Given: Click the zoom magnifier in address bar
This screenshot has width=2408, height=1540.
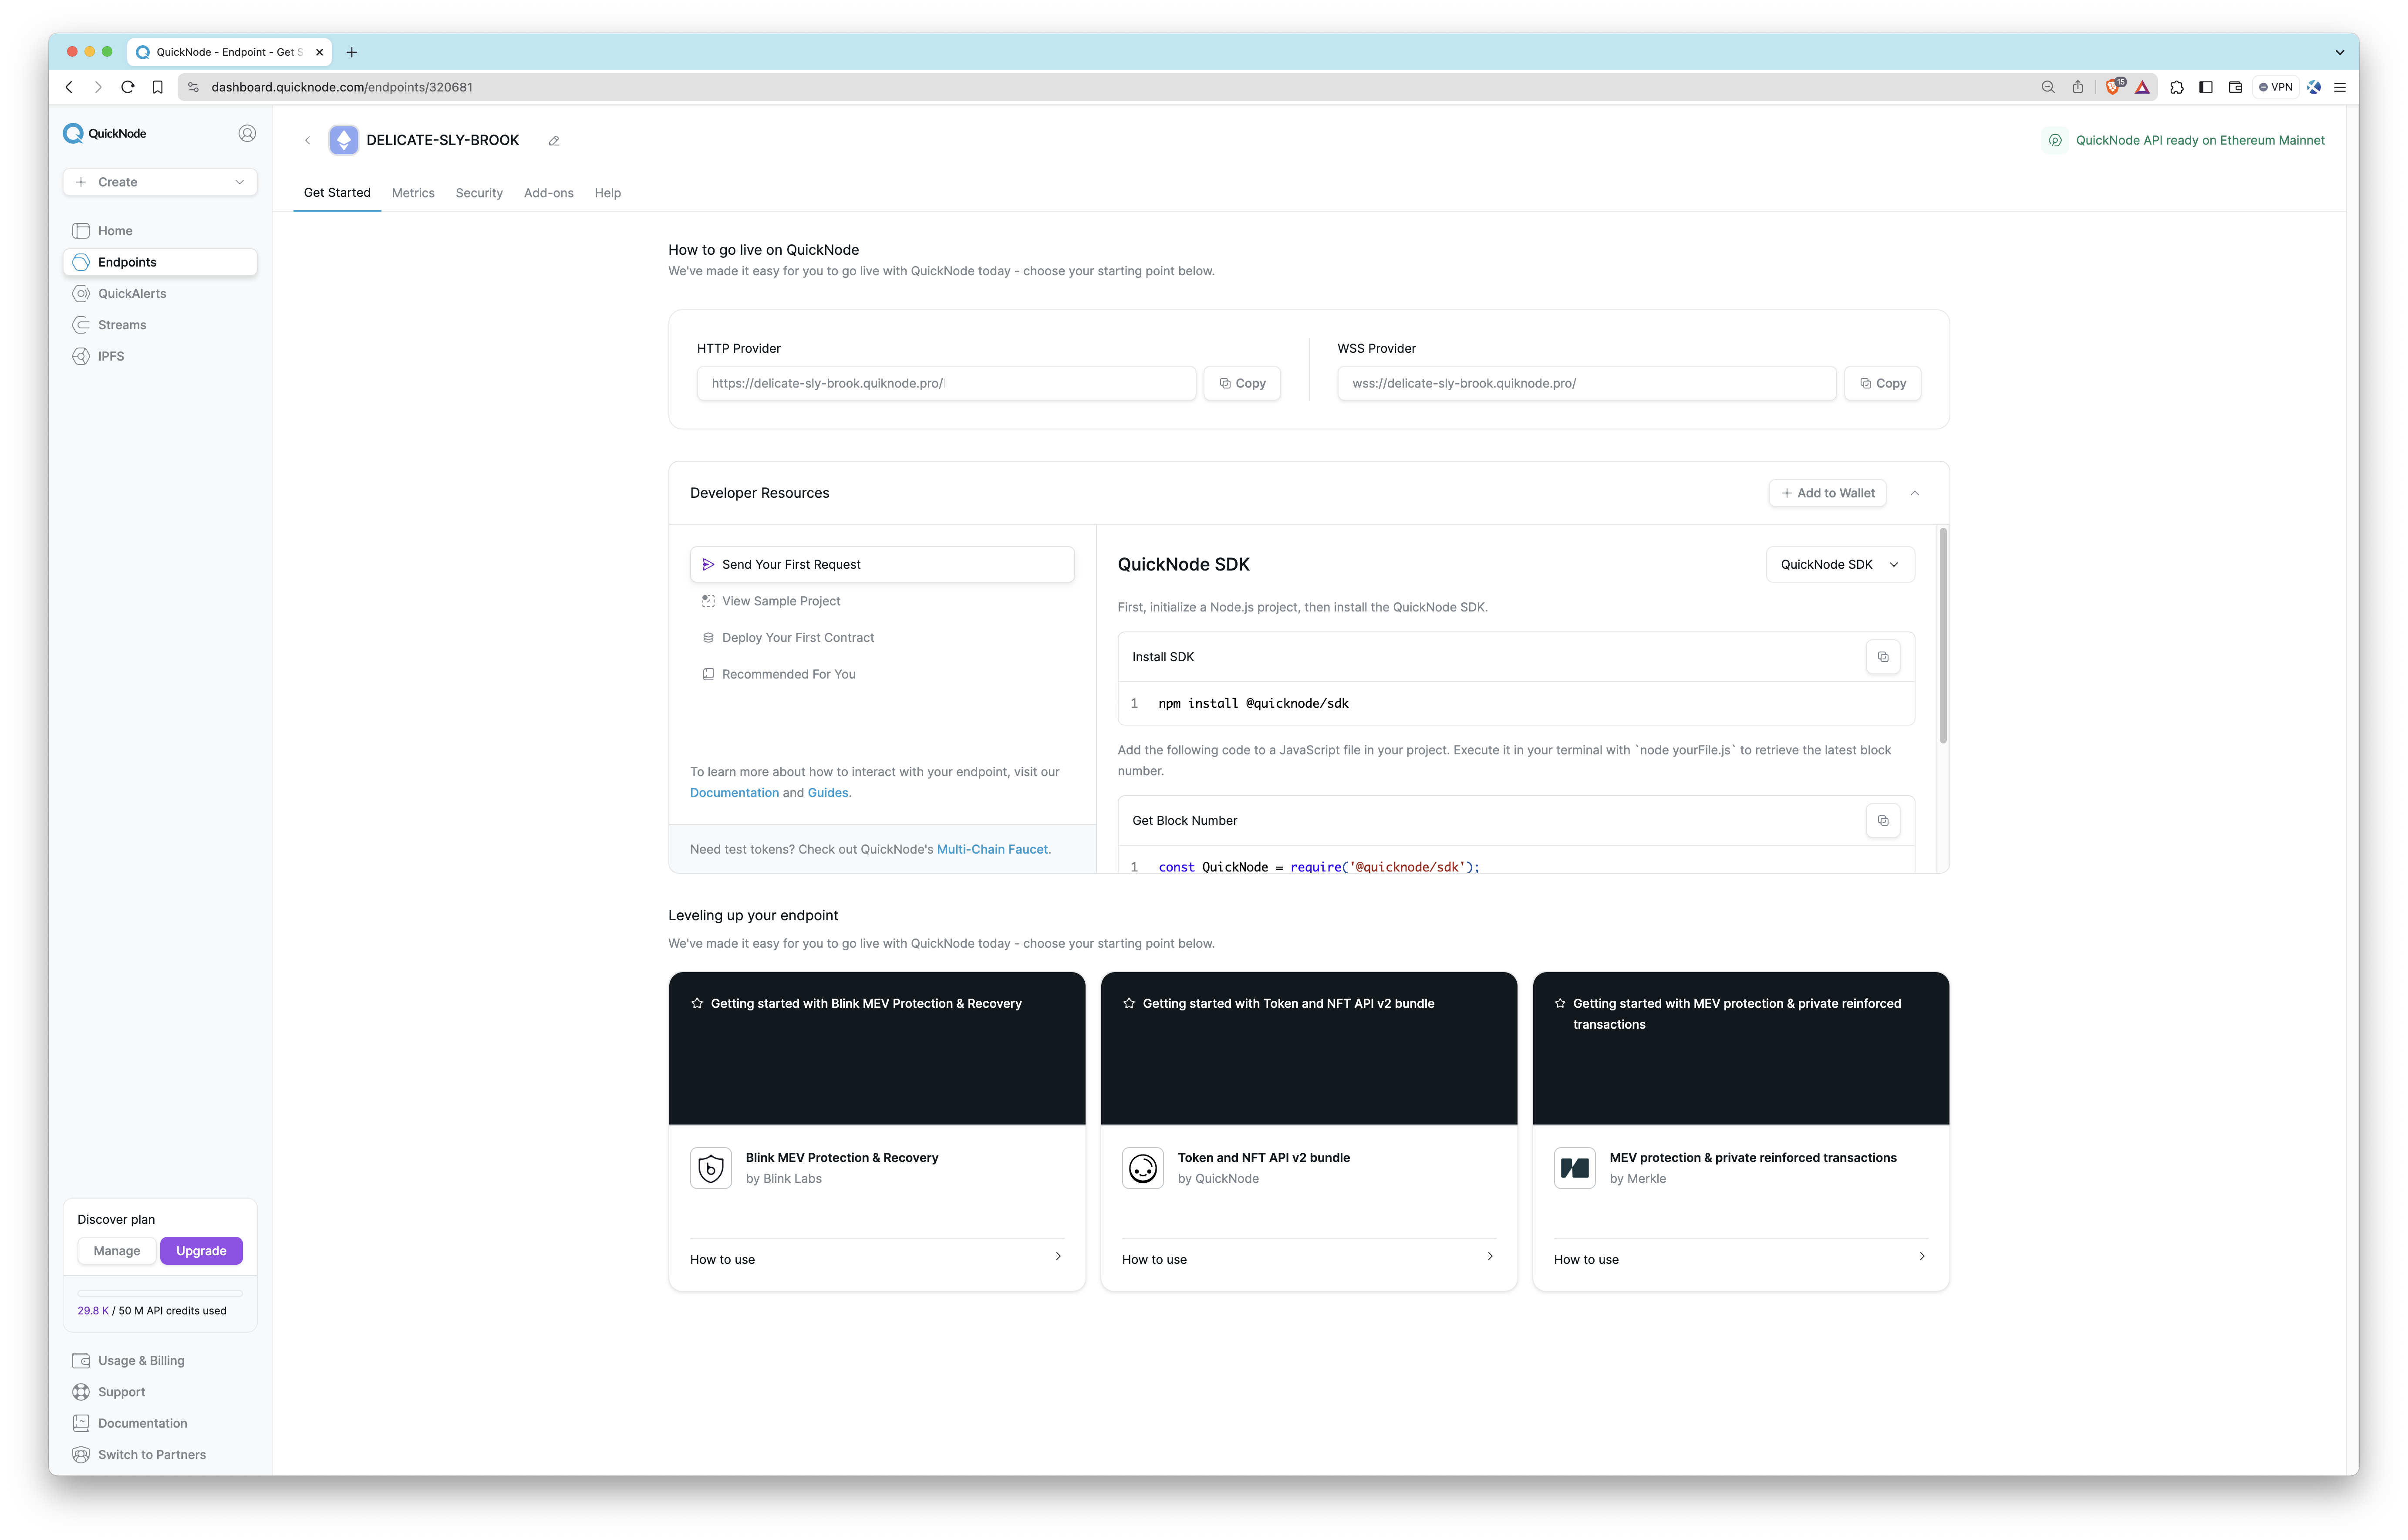Looking at the screenshot, I should 2047,87.
